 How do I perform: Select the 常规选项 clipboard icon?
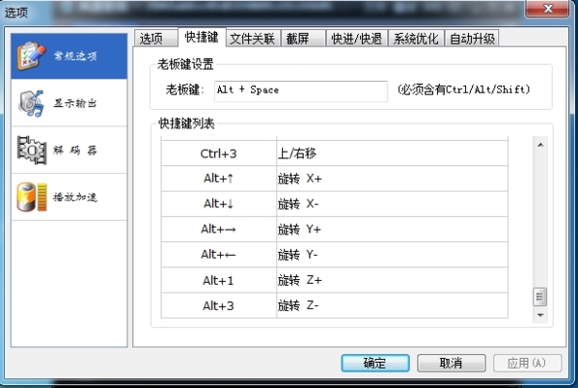click(x=31, y=56)
